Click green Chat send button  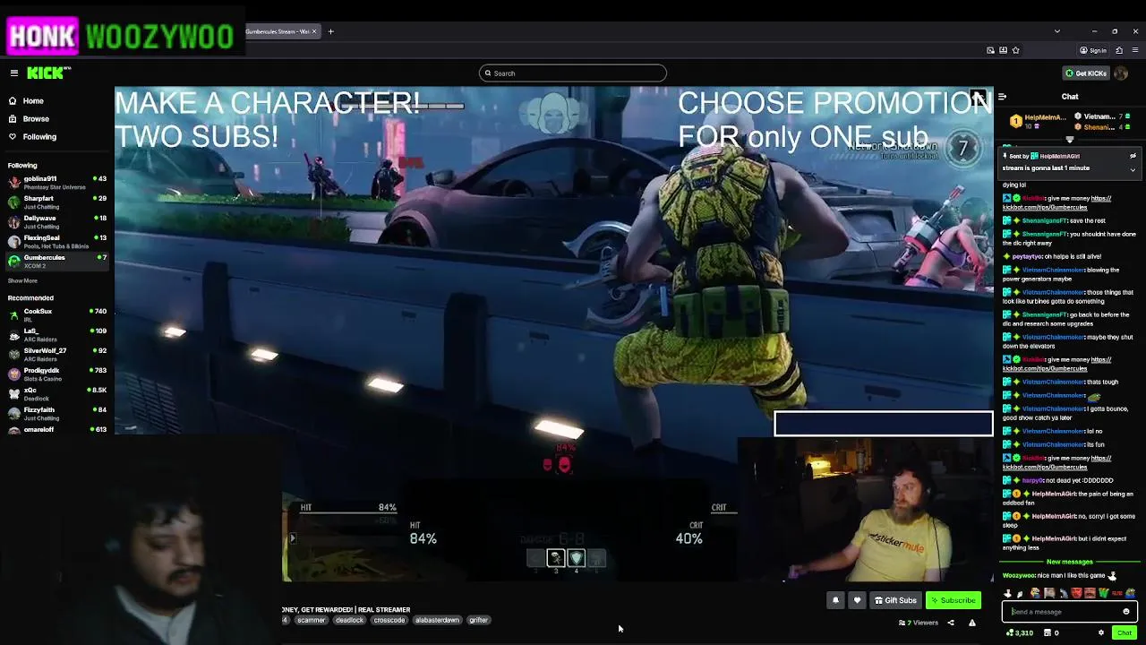coord(1125,633)
